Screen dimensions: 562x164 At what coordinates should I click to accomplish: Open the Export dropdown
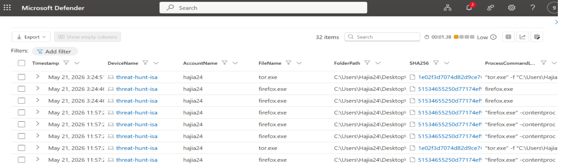[31, 37]
